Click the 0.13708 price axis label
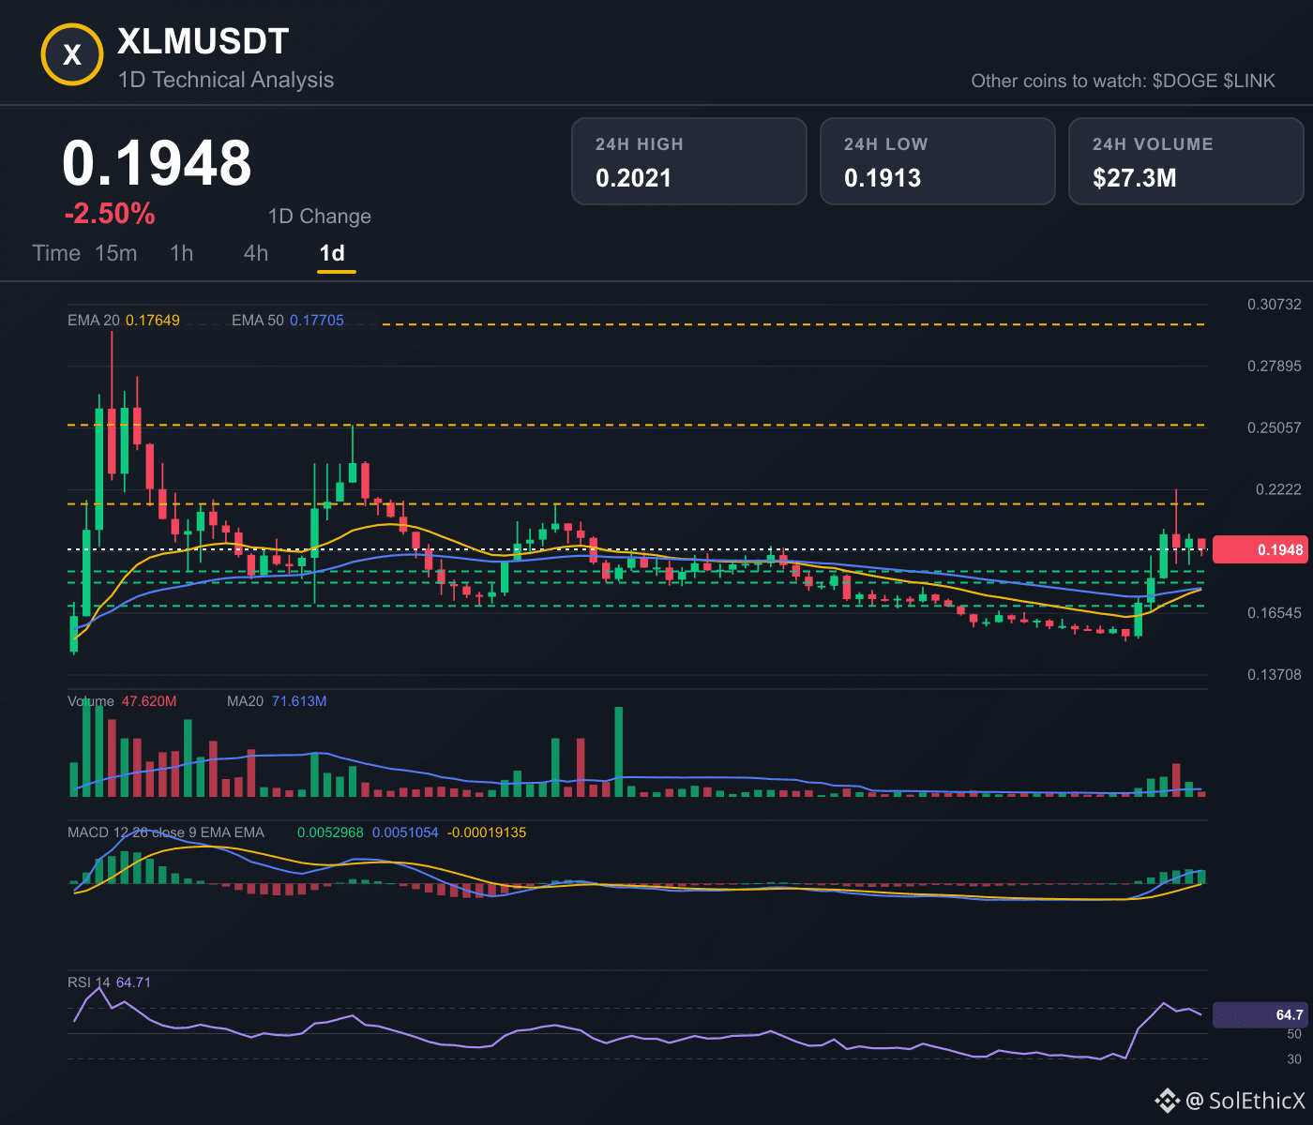The width and height of the screenshot is (1313, 1125). [1275, 675]
